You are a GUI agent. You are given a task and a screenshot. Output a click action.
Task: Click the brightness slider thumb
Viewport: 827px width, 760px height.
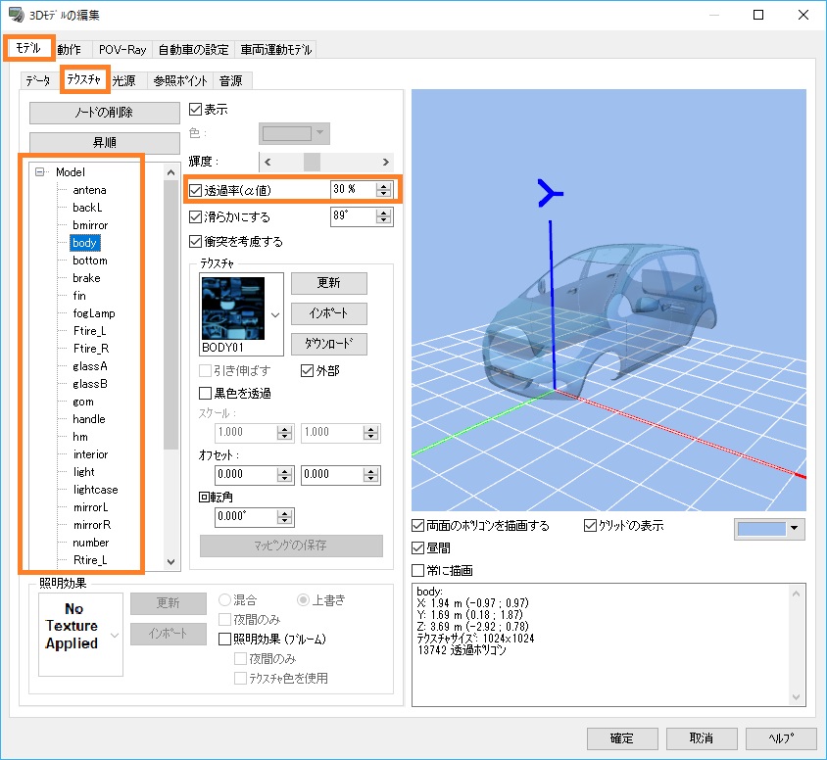click(312, 162)
